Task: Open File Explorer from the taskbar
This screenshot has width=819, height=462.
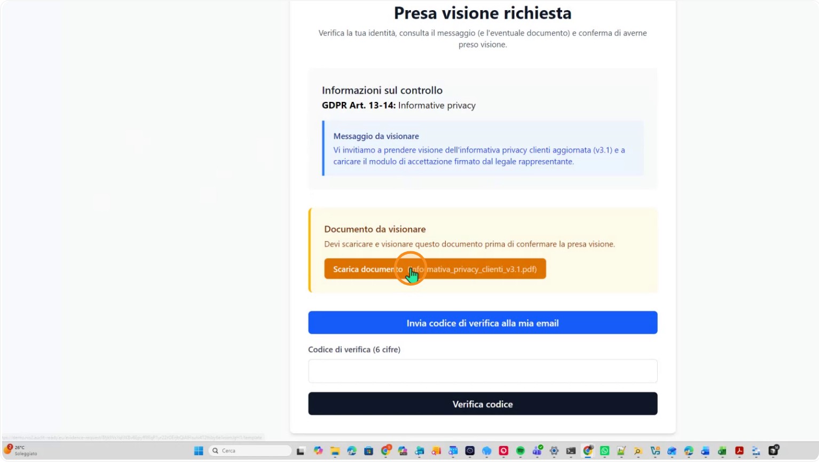Action: (335, 451)
